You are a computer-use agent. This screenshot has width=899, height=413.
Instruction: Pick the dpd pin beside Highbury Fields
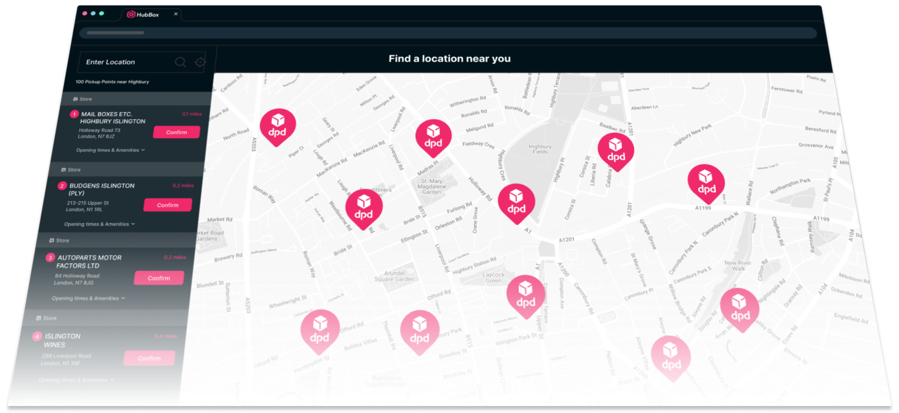517,204
